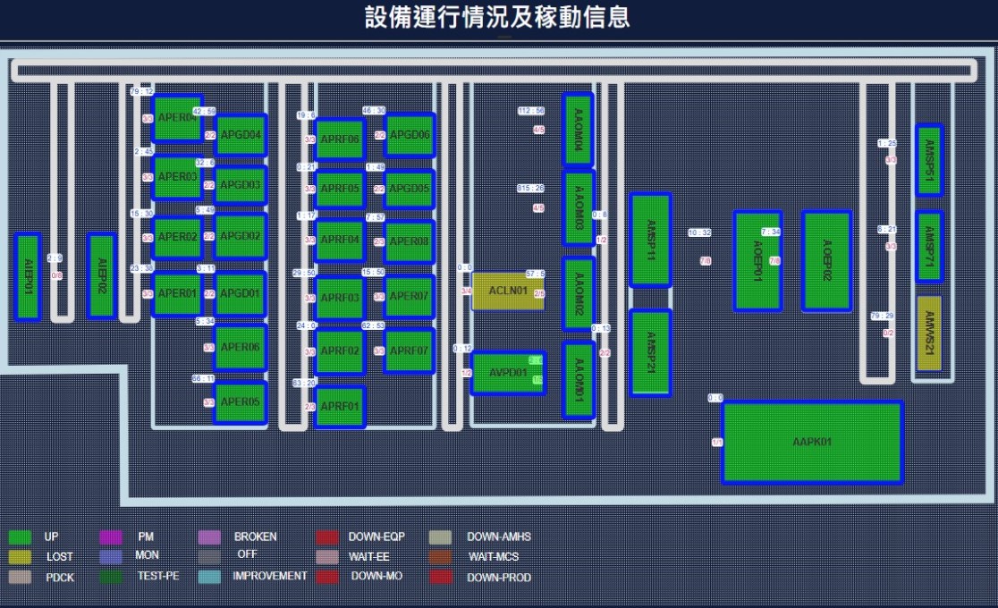Viewport: 998px width, 608px height.
Task: Click the AMSP11 equipment block
Action: 650,240
